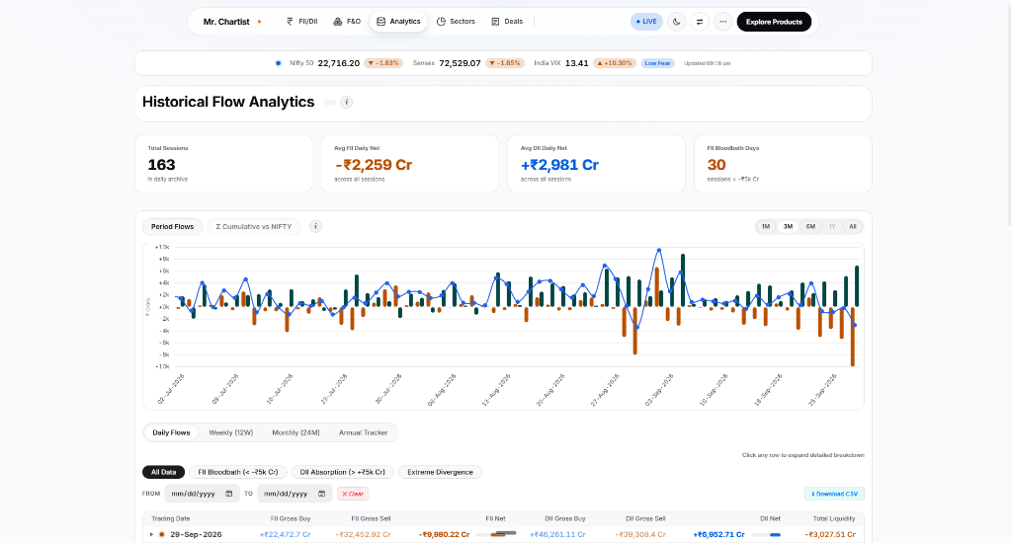
Task: Click the FII Net column header
Action: [x=496, y=518]
